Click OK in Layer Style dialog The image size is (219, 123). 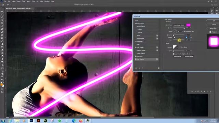pyautogui.click(x=213, y=21)
